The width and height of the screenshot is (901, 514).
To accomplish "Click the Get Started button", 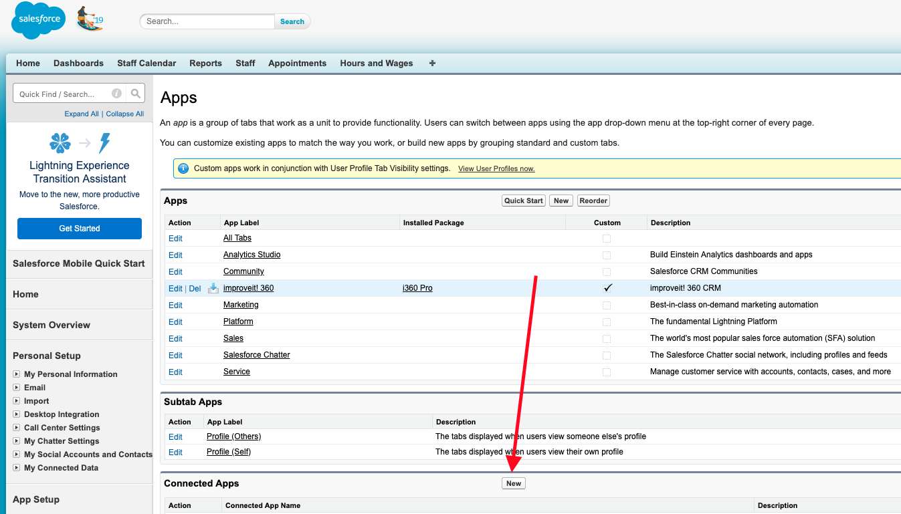I will tap(80, 229).
